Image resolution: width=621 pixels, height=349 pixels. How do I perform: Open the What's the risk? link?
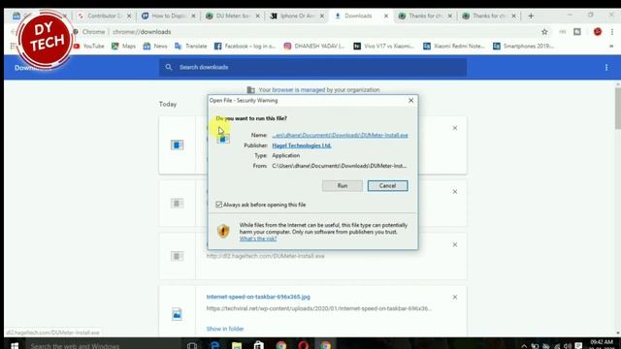258,238
